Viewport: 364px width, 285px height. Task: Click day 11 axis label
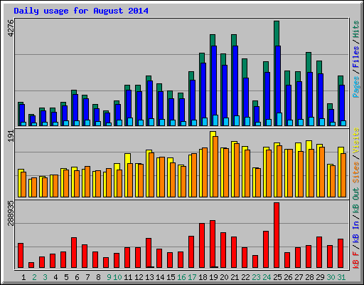(128, 277)
